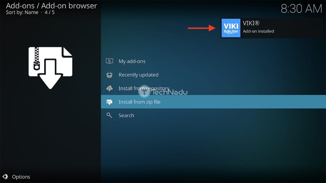326x183 pixels.
Task: Click the Install from repository cloud icon
Action: [110, 88]
